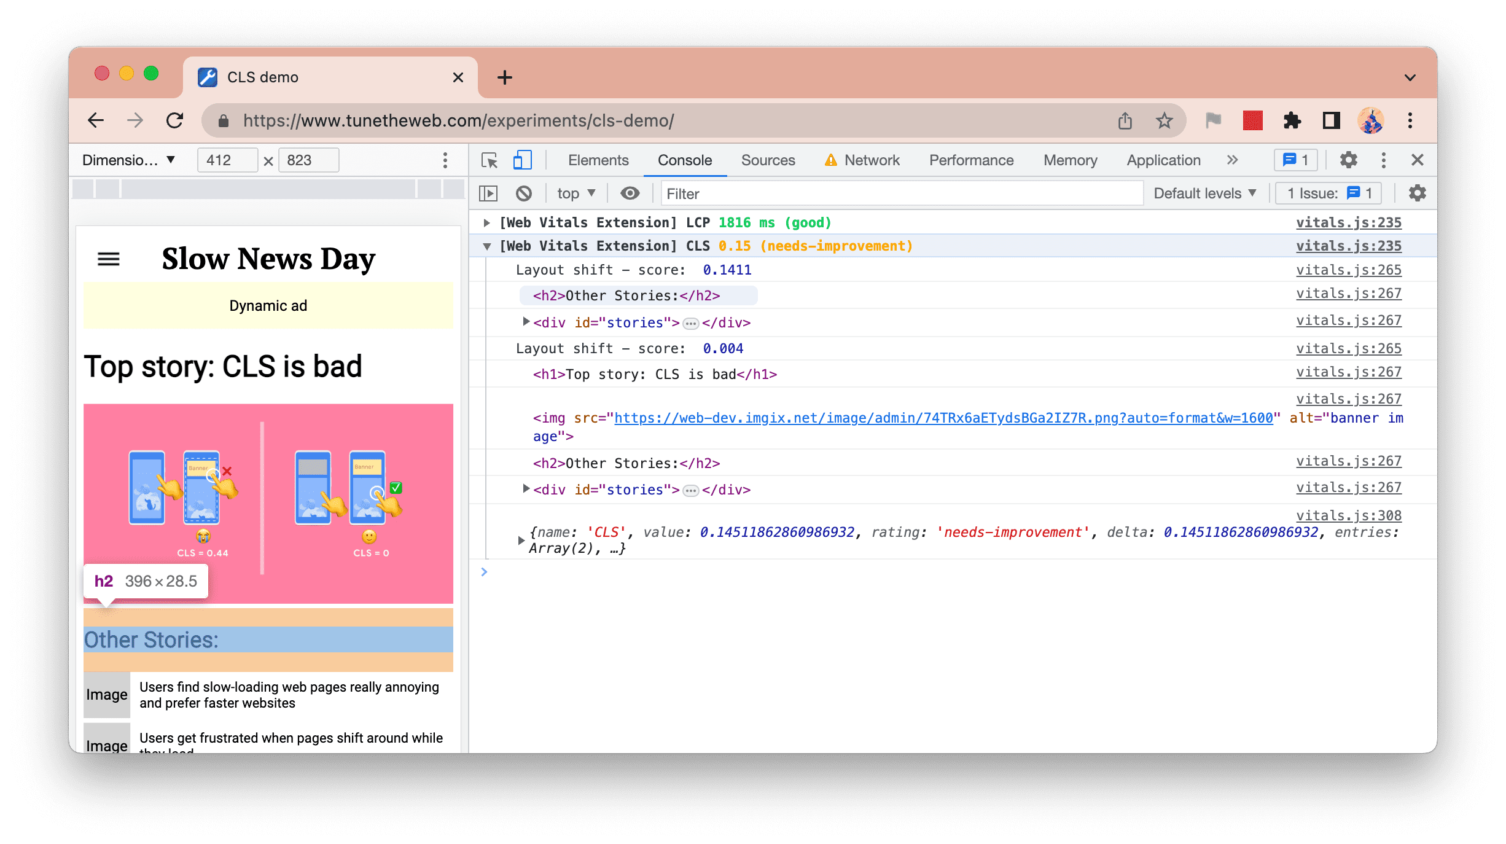
Task: Click the more tools overflow icon
Action: coord(1232,159)
